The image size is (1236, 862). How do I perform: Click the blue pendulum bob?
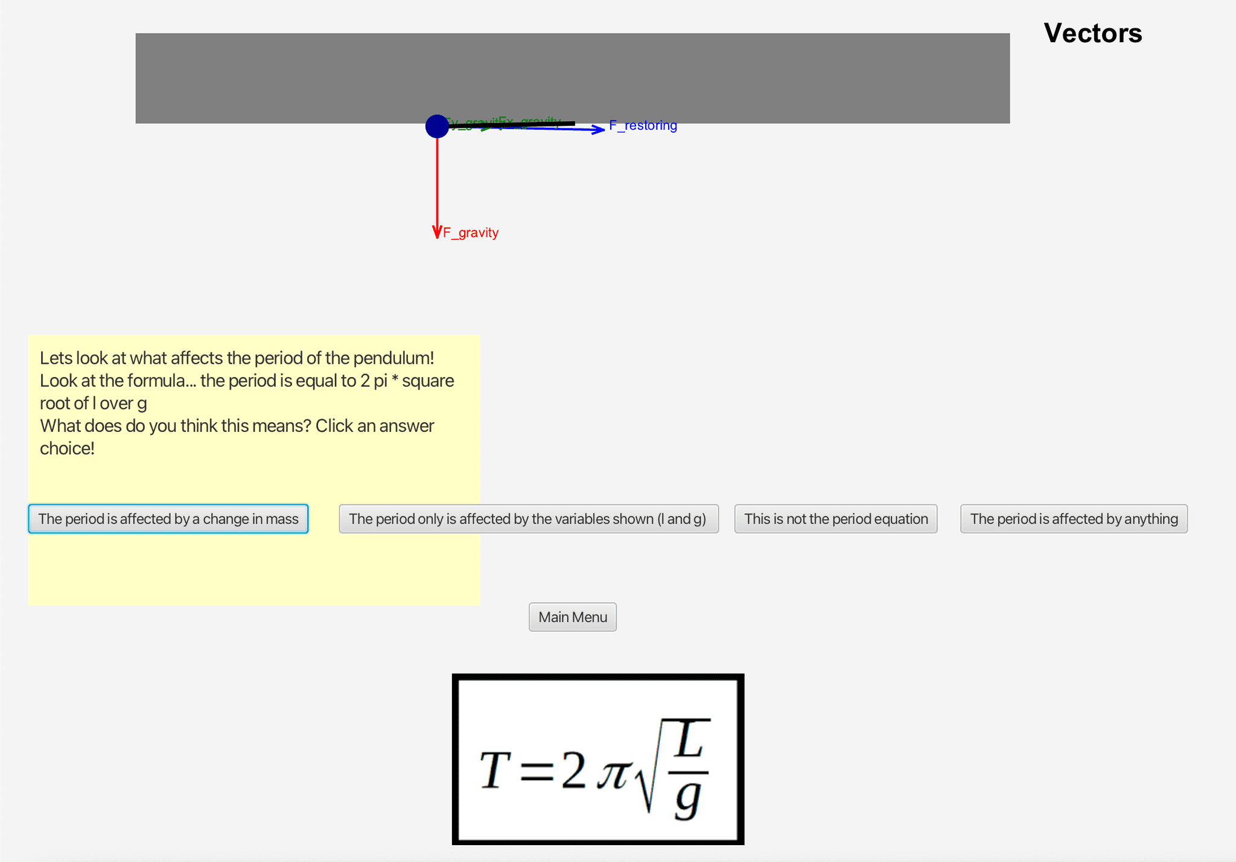pos(437,127)
